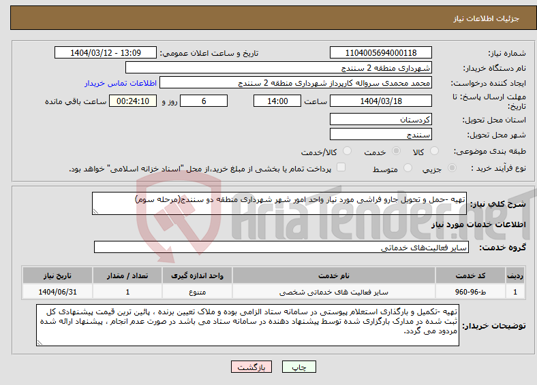Click the time field 14:00
Screen dimensions: 537x385
tap(277, 101)
